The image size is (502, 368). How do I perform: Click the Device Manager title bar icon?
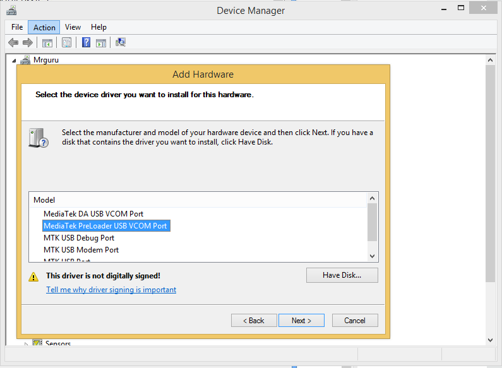[x=11, y=11]
